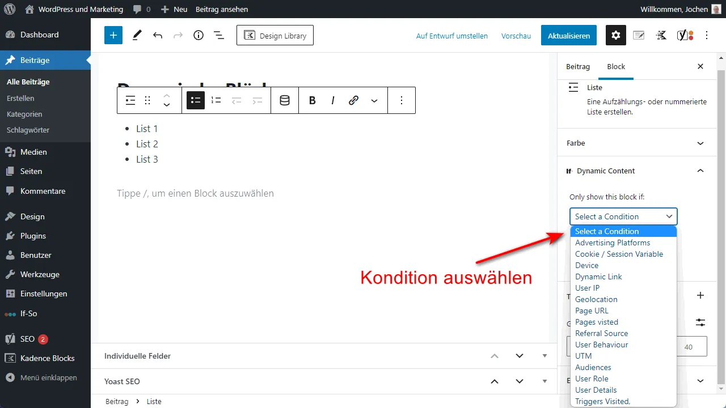
Task: Click the indent list item icon
Action: [x=257, y=100]
